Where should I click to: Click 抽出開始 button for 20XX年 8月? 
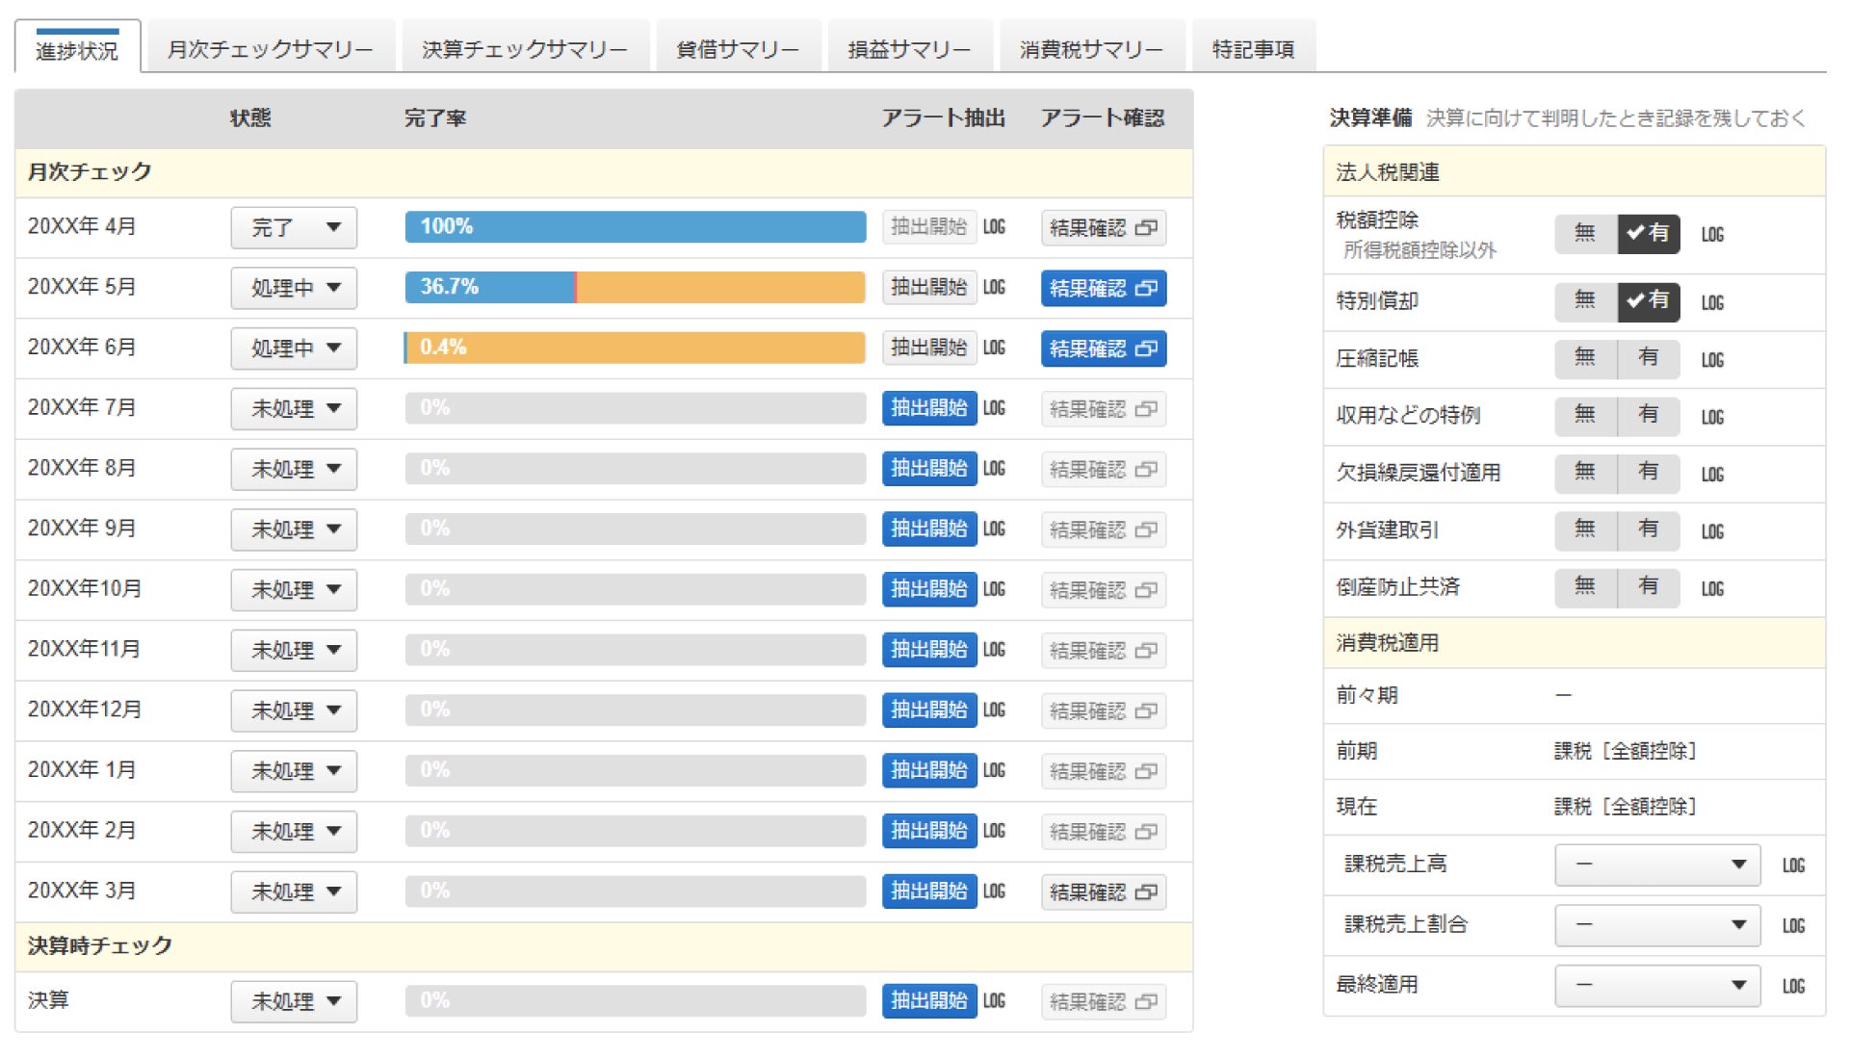point(928,469)
